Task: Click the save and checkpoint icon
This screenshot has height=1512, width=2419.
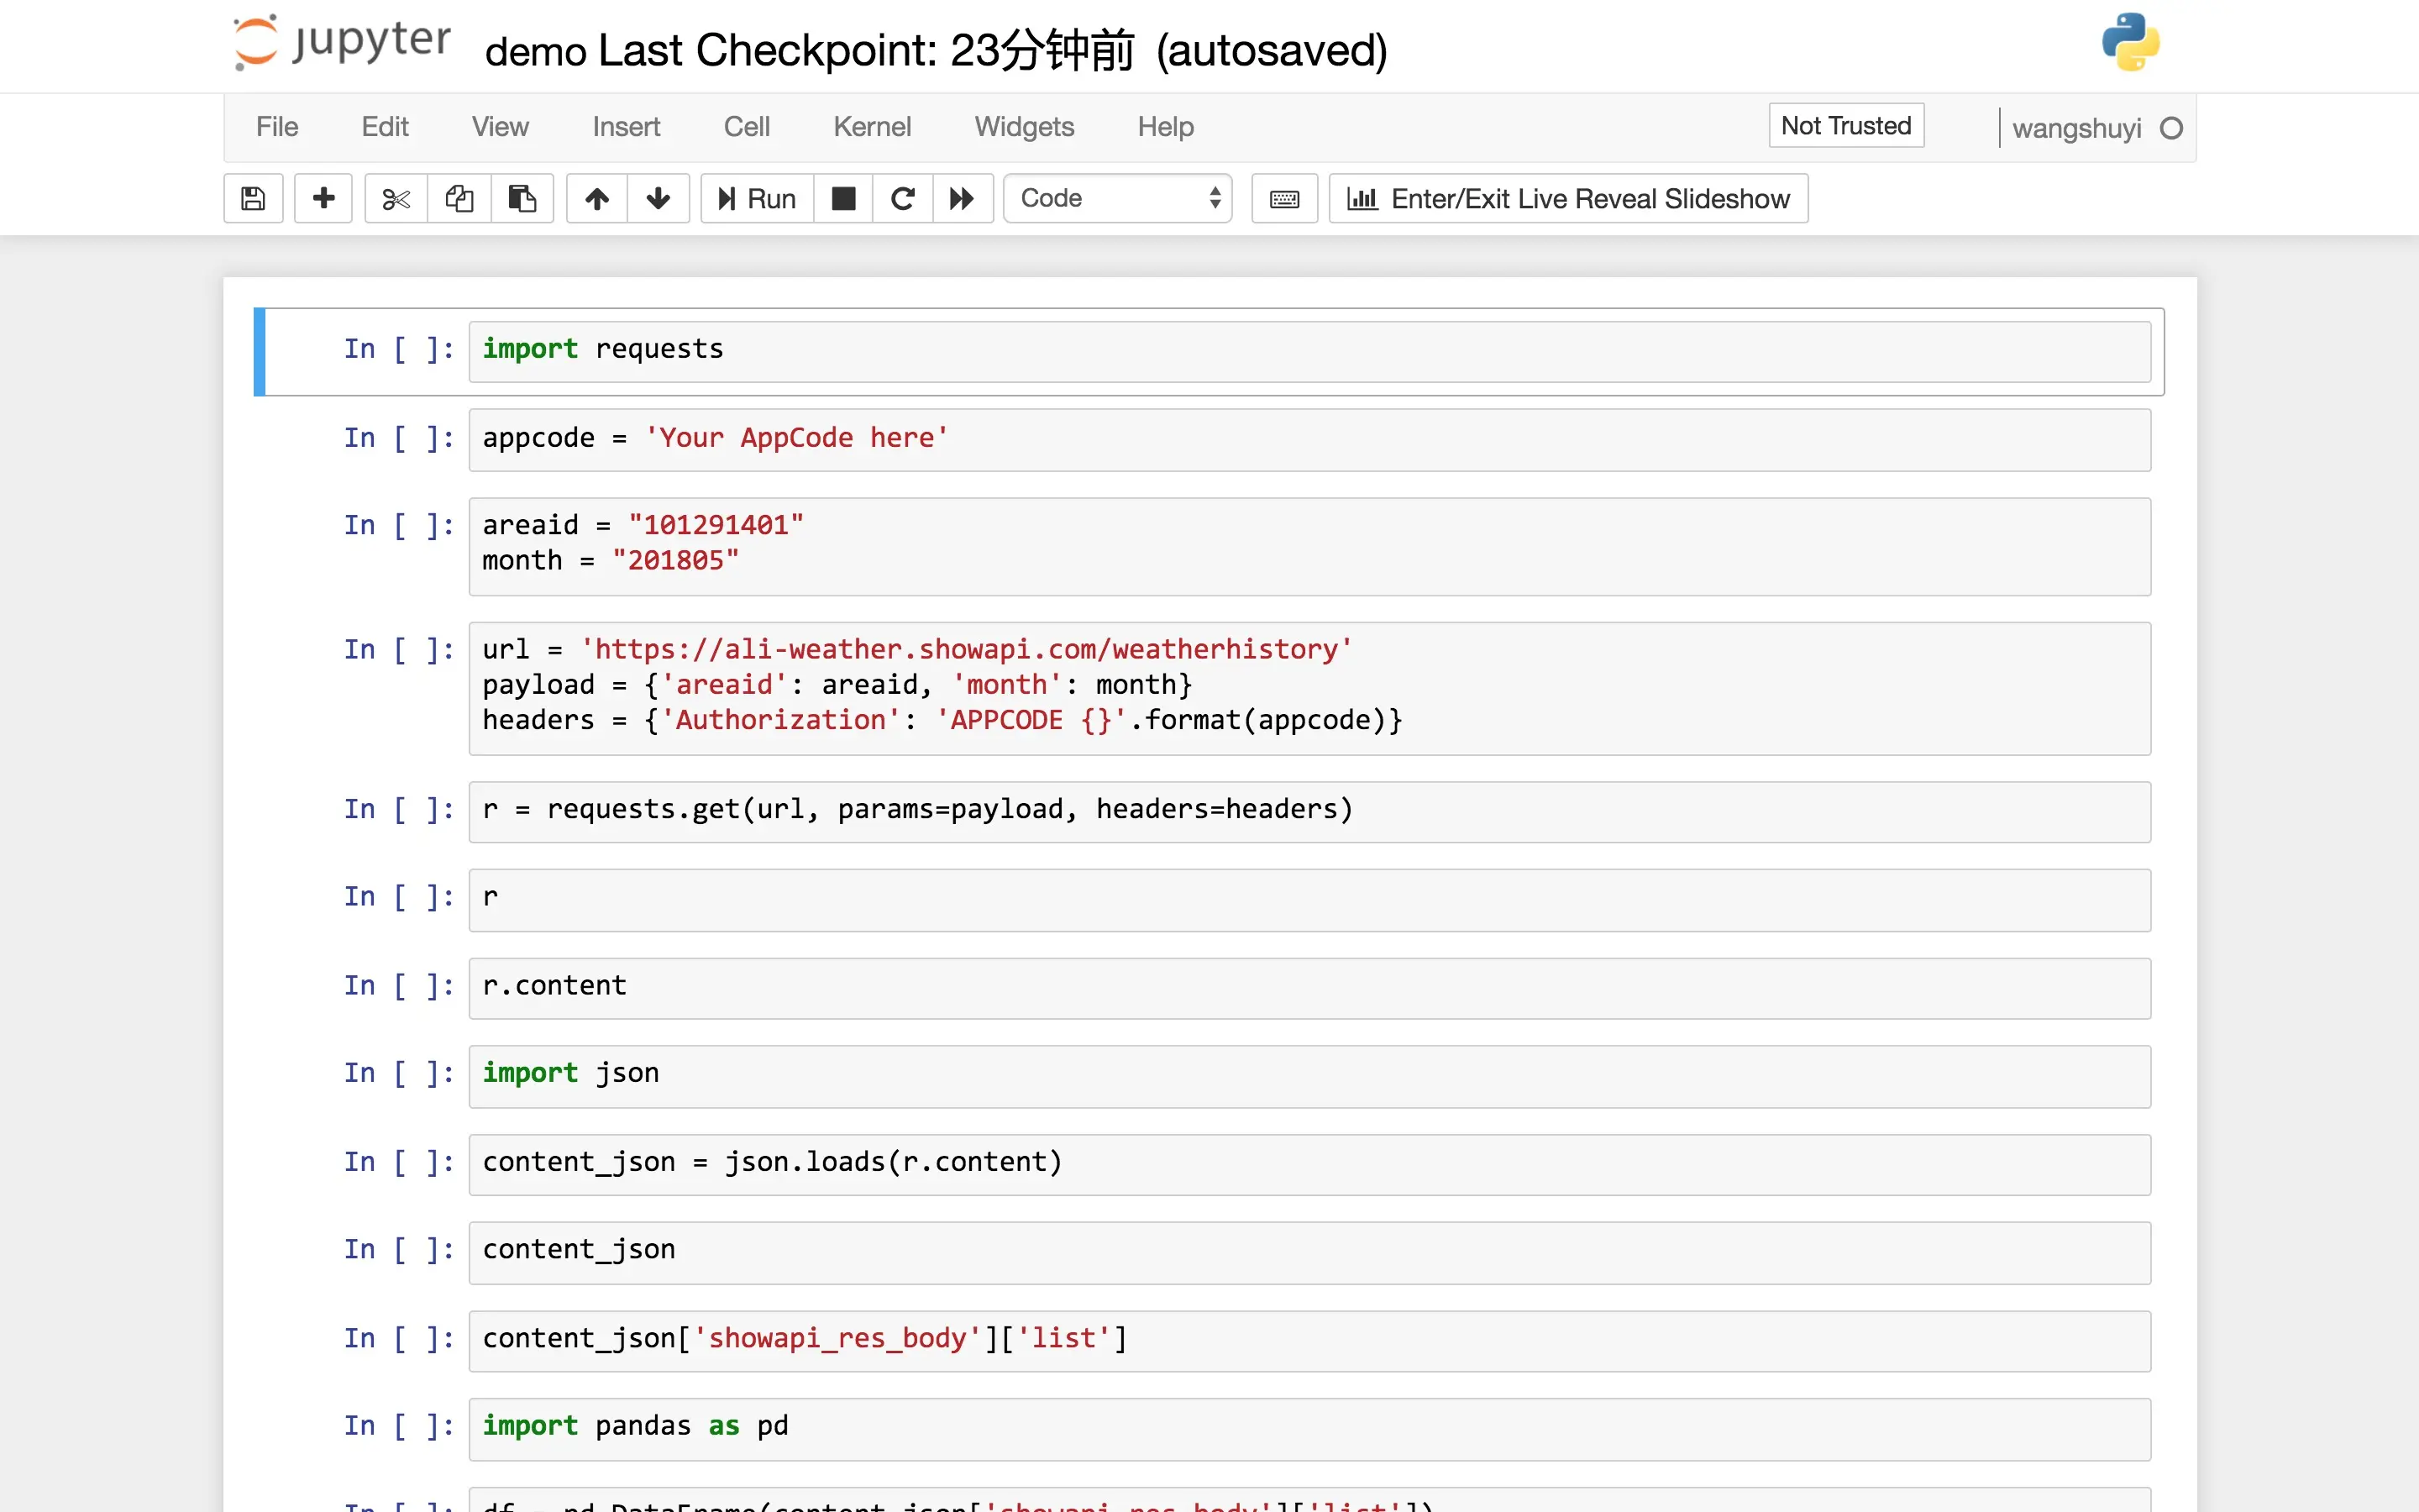Action: (x=253, y=198)
